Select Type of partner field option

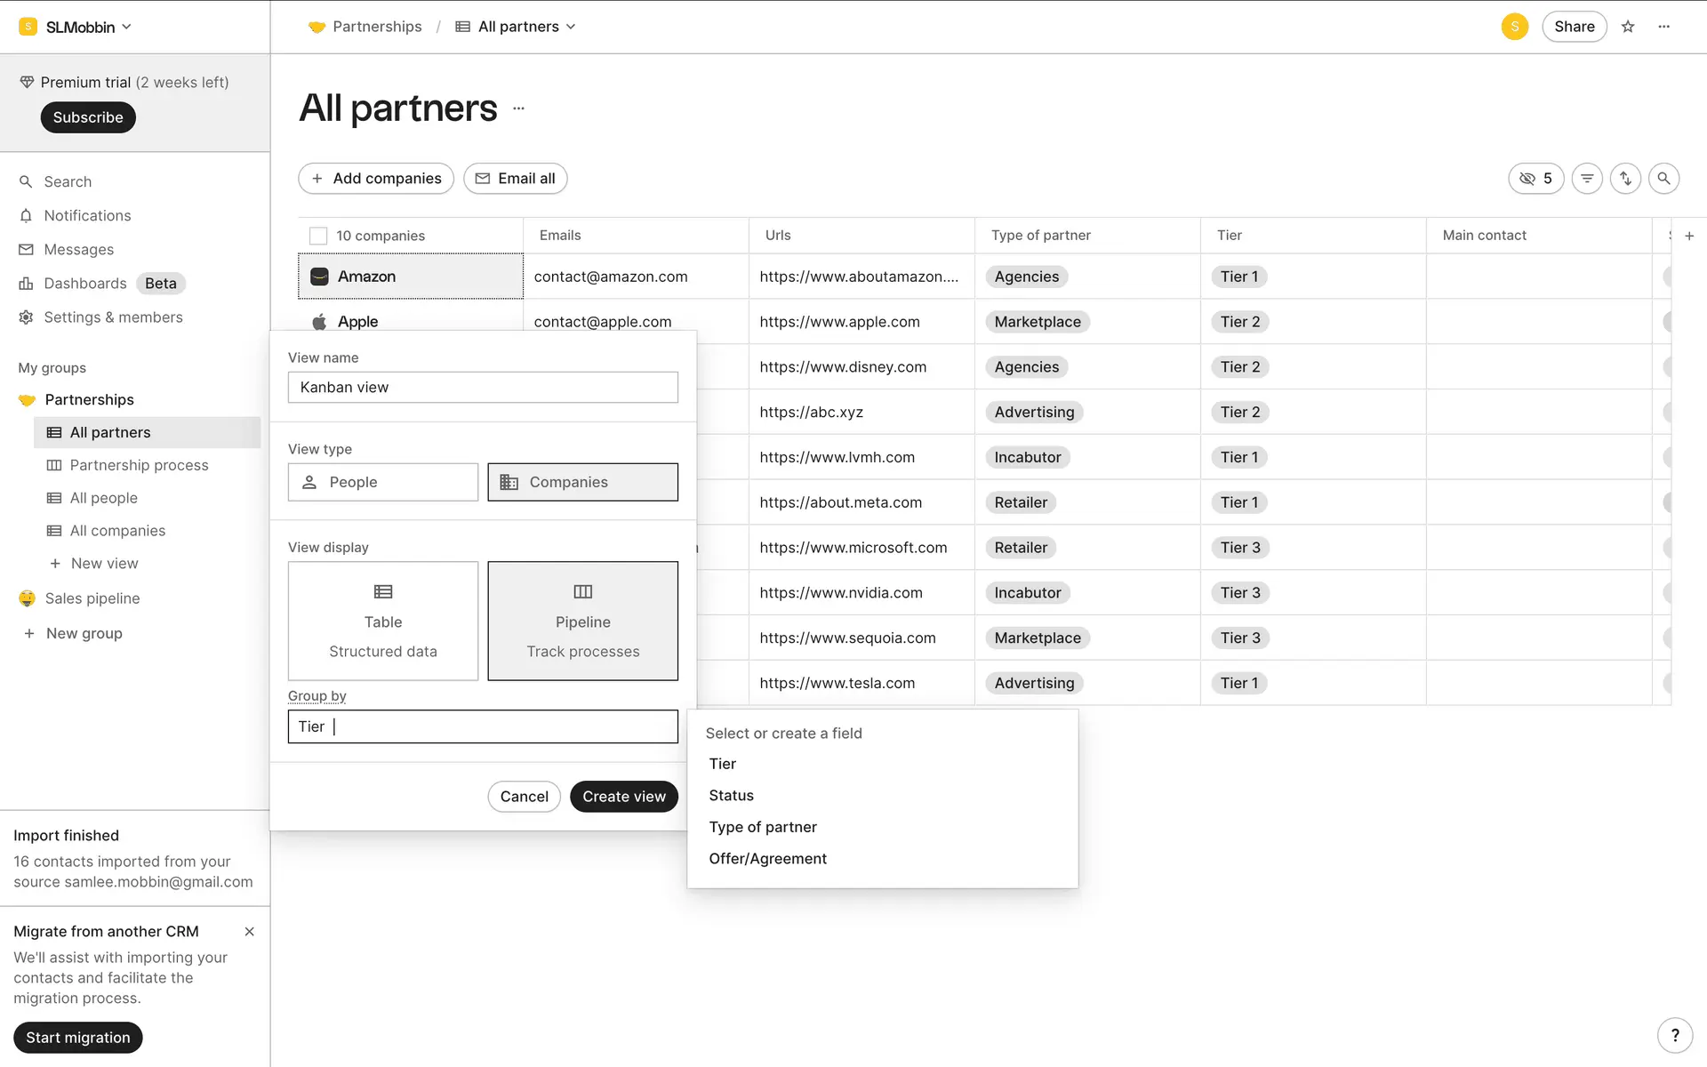(x=762, y=827)
